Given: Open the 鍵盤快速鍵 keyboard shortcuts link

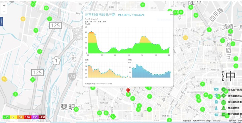Looking at the screenshot, I should coord(187,121).
